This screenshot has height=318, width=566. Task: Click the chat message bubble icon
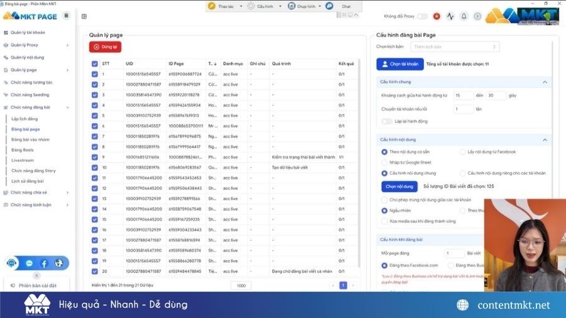click(29, 263)
